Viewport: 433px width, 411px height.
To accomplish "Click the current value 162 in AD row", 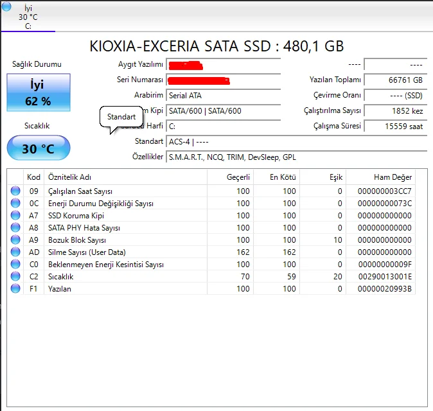I will point(243,252).
